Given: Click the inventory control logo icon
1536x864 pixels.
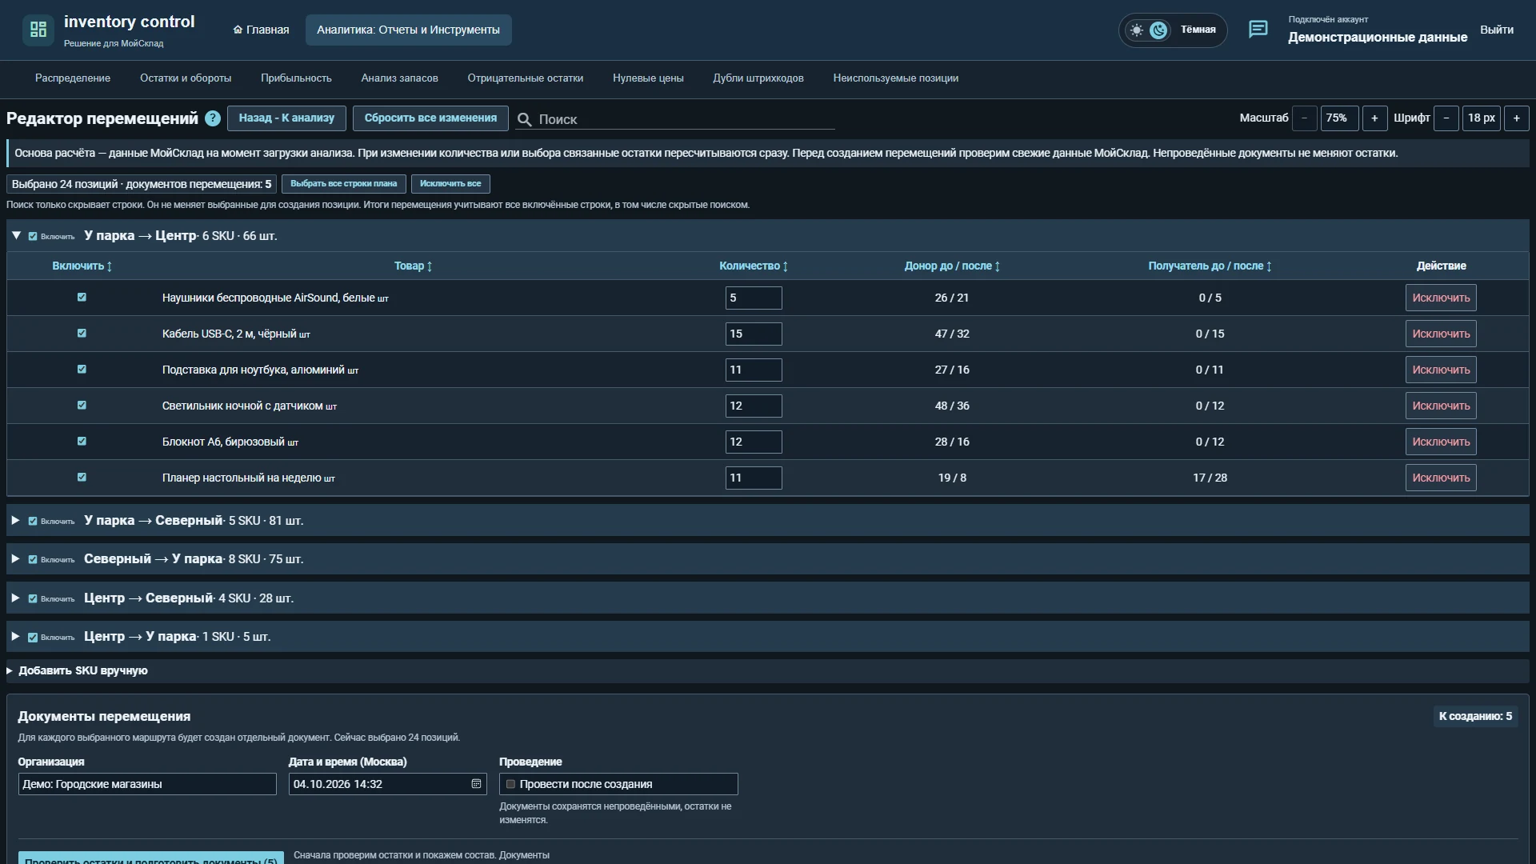Looking at the screenshot, I should coord(38,30).
